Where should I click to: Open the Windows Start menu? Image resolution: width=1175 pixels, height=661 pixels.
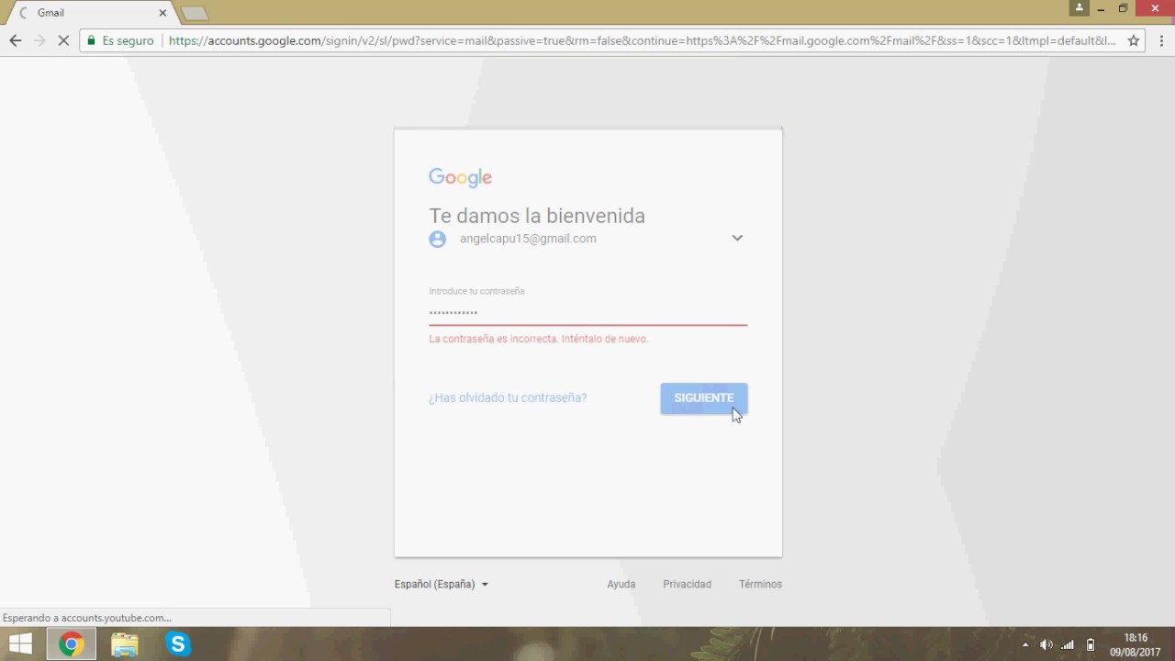click(x=20, y=644)
